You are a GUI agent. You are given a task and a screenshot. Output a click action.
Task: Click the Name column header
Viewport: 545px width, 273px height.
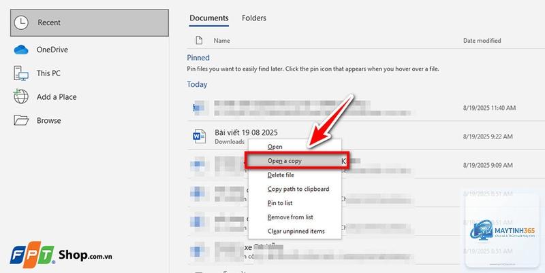click(x=222, y=41)
